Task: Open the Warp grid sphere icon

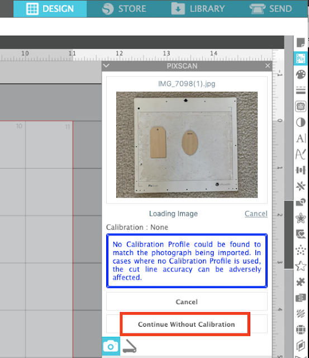Action: tap(301, 329)
